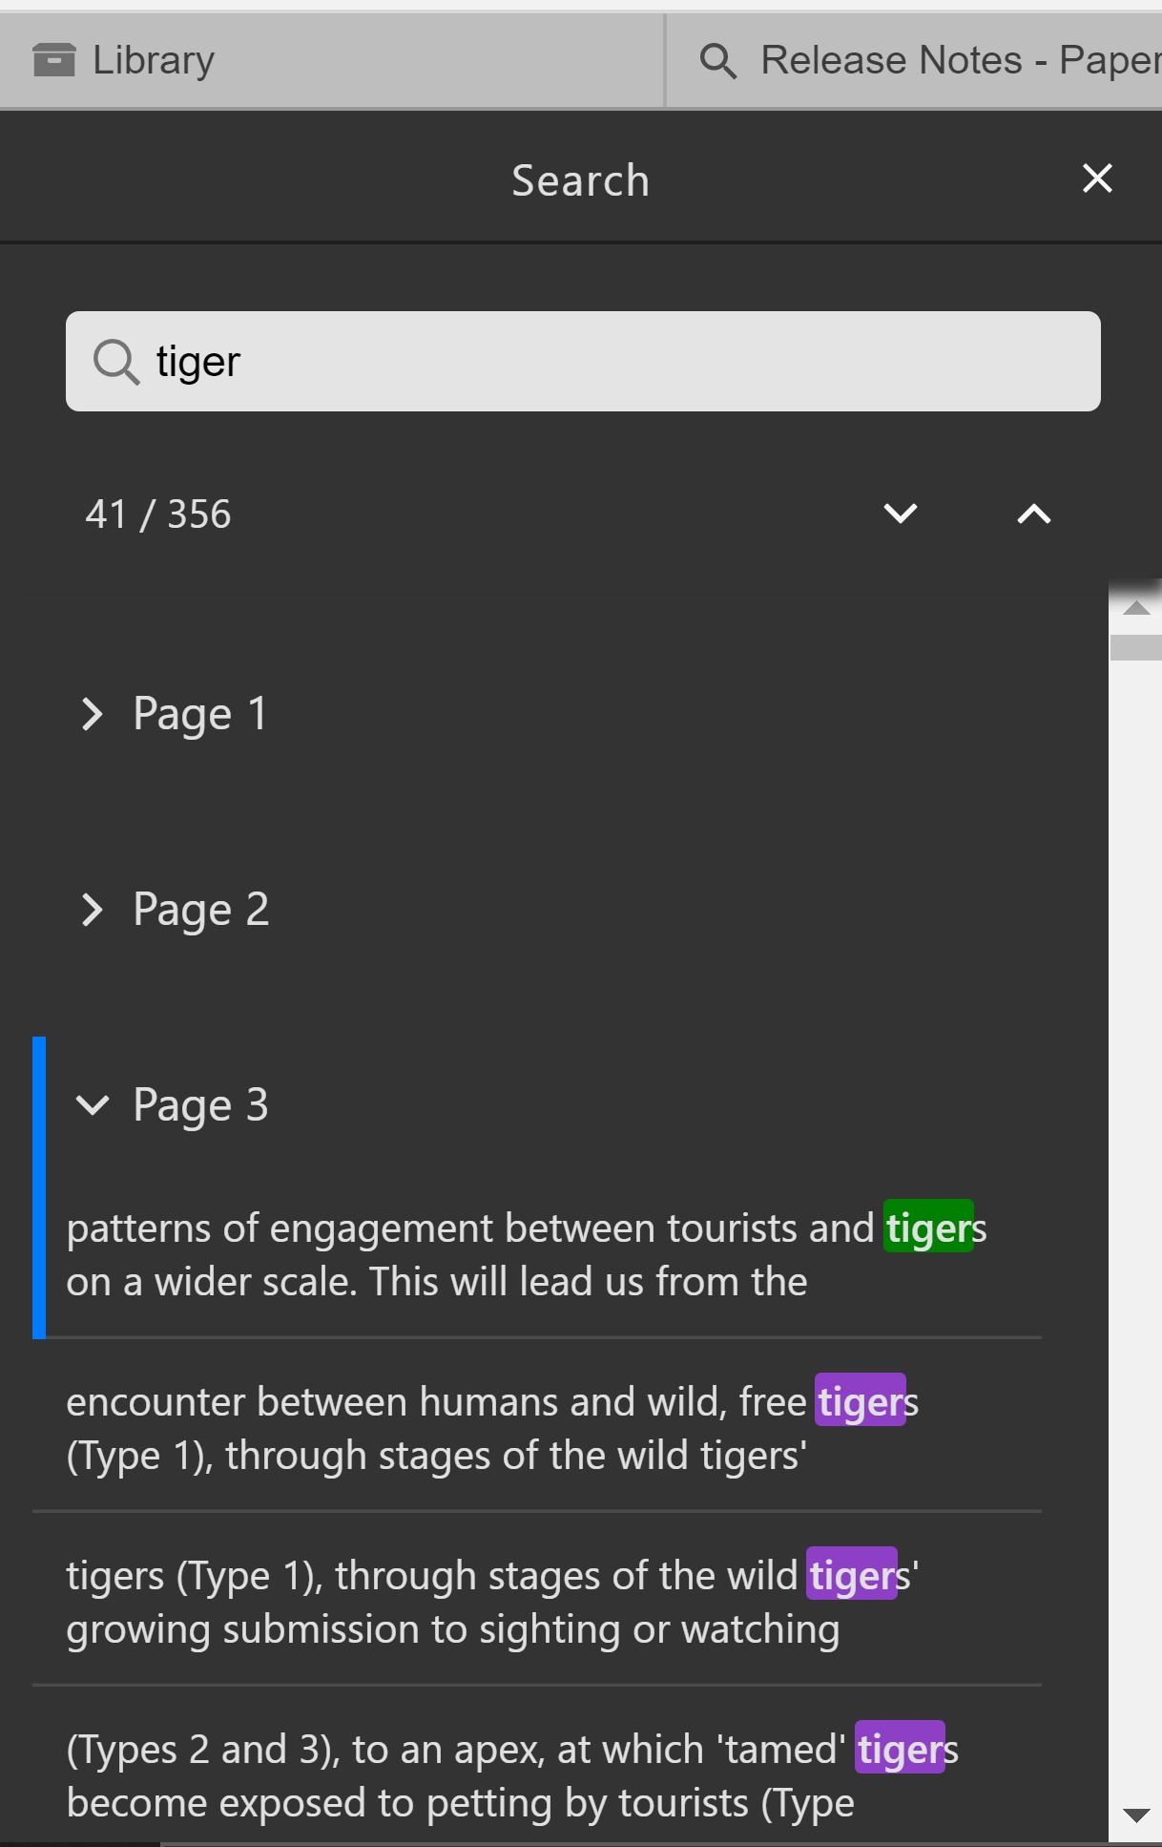Expand Page 2 results
The image size is (1162, 1847).
(x=93, y=910)
